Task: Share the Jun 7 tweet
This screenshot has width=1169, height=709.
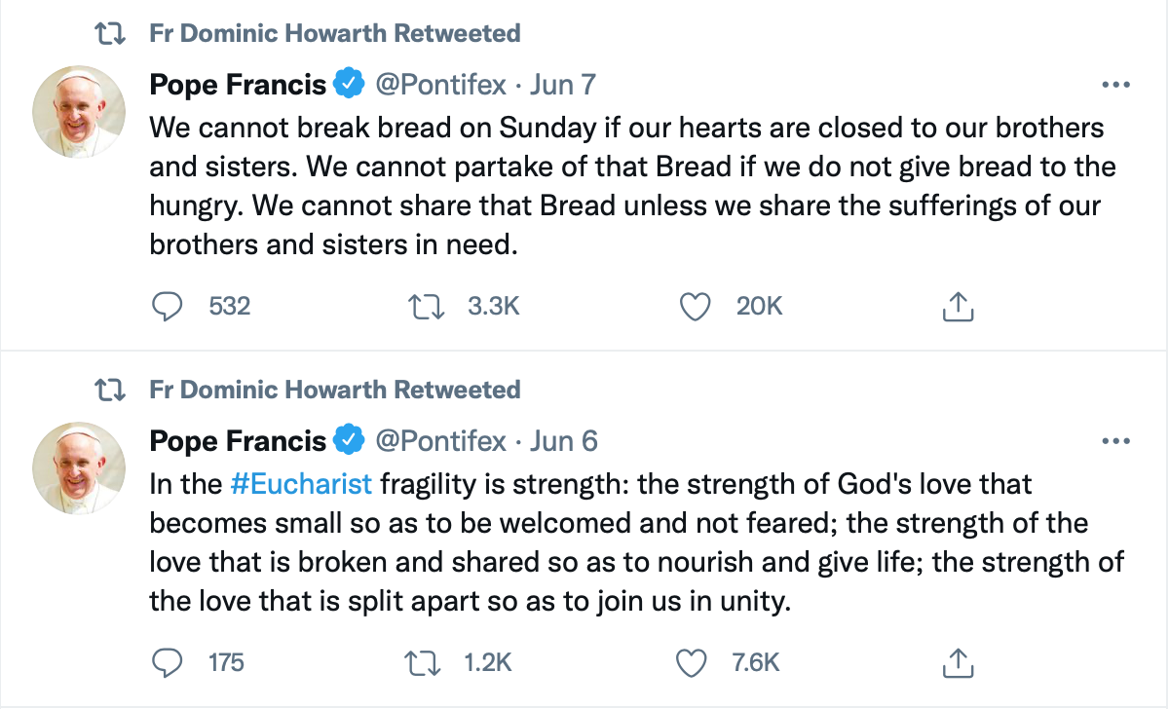Action: pyautogui.click(x=958, y=307)
